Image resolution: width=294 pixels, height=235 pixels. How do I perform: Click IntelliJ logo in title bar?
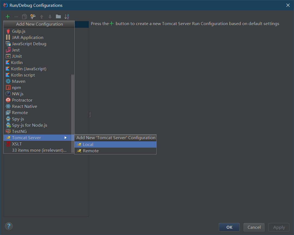tap(5, 5)
